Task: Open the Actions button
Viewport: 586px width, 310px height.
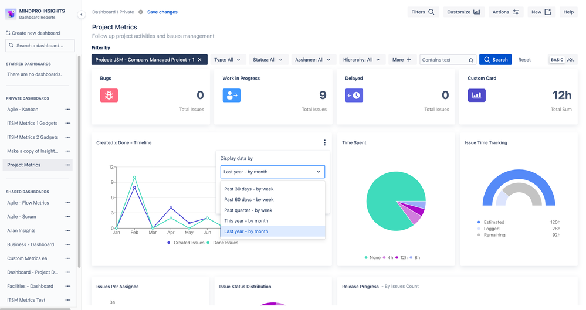Action: coord(506,12)
